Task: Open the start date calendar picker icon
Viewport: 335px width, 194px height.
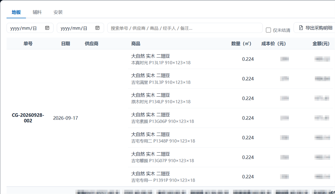Action: [47, 28]
